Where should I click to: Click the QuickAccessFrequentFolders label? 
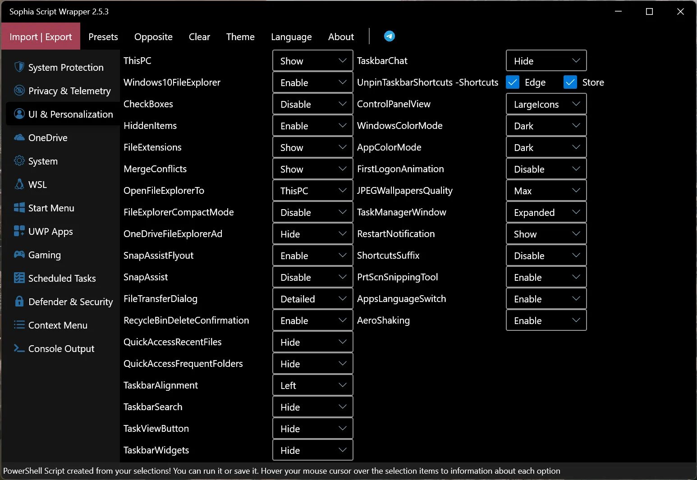click(x=183, y=363)
